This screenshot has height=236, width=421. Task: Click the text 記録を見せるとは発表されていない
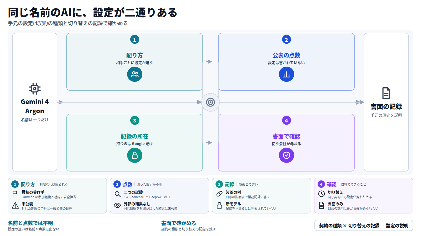pyautogui.click(x=251, y=209)
